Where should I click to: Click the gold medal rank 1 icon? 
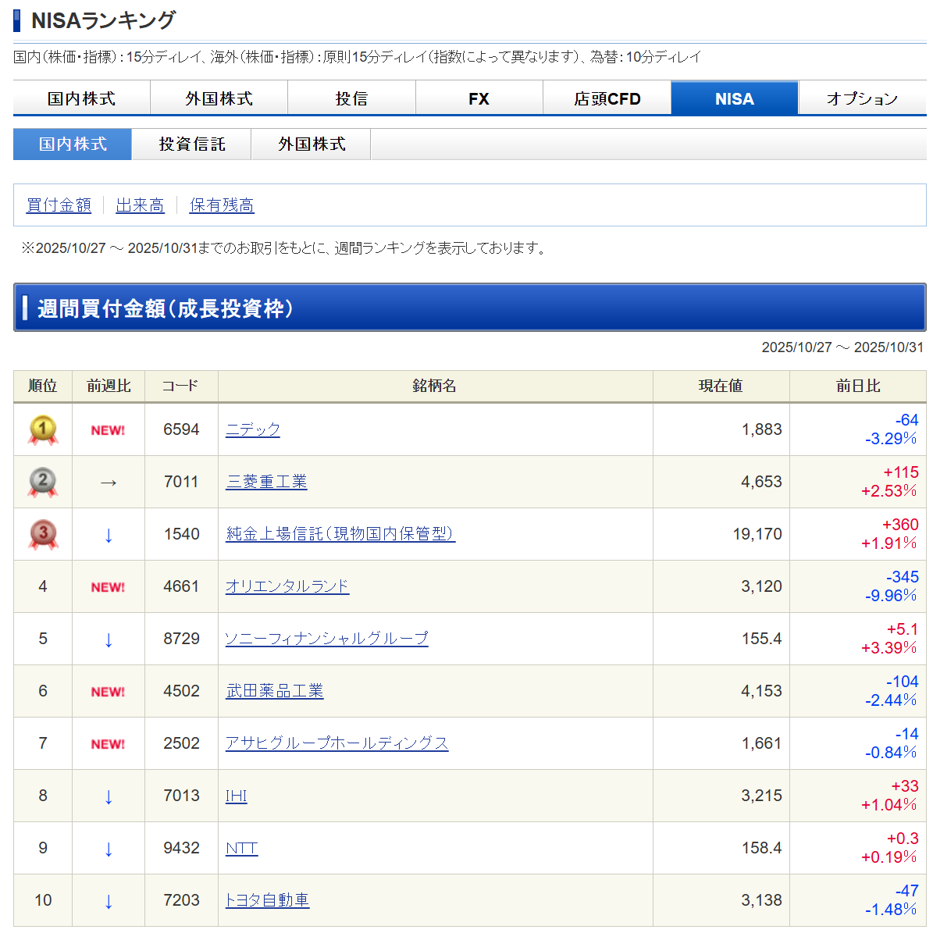click(43, 429)
